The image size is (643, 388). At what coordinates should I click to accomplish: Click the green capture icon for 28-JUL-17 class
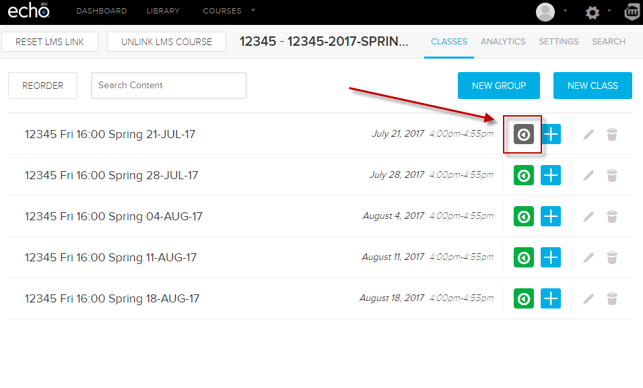[524, 176]
